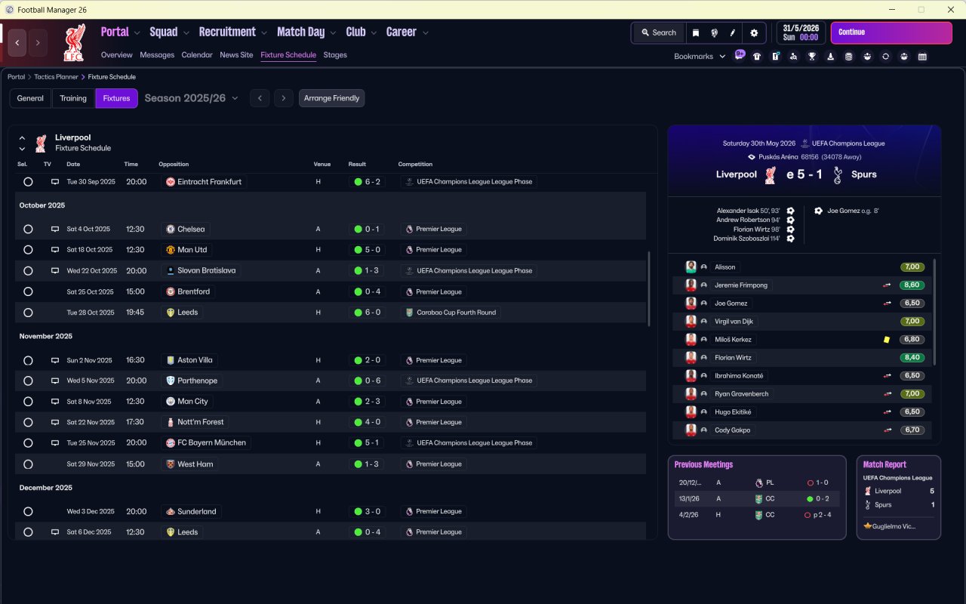Click Tactics Planner in the breadcrumb
The height and width of the screenshot is (604, 966).
[56, 77]
